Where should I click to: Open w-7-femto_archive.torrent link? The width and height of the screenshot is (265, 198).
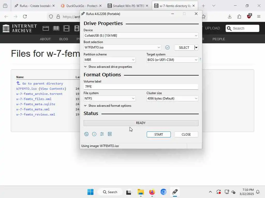(x=39, y=94)
